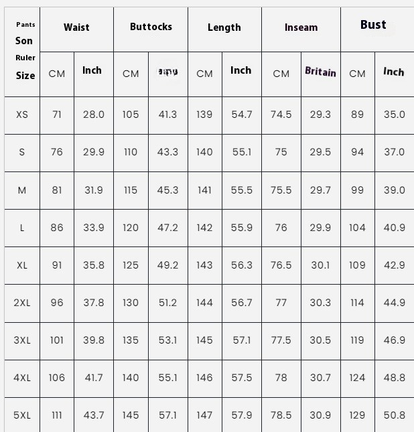This screenshot has width=414, height=432.
Task: Select the 3XL inseam value 77.5
Action: (281, 340)
